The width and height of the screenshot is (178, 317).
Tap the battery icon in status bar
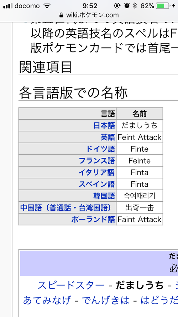(163, 6)
